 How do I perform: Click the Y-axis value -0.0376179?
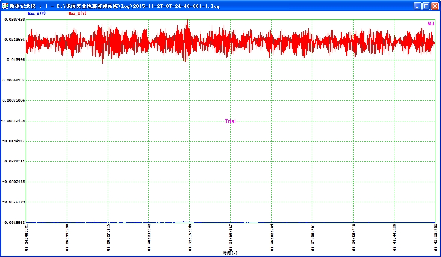point(14,202)
